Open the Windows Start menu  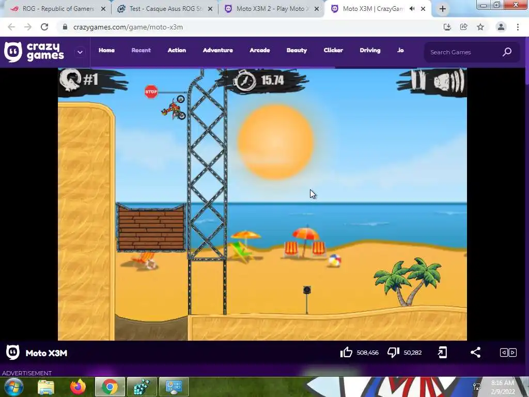[13, 387]
